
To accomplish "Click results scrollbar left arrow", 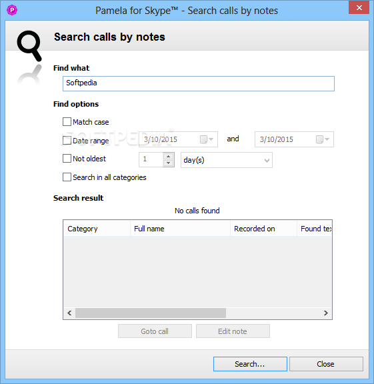I will tap(69, 313).
